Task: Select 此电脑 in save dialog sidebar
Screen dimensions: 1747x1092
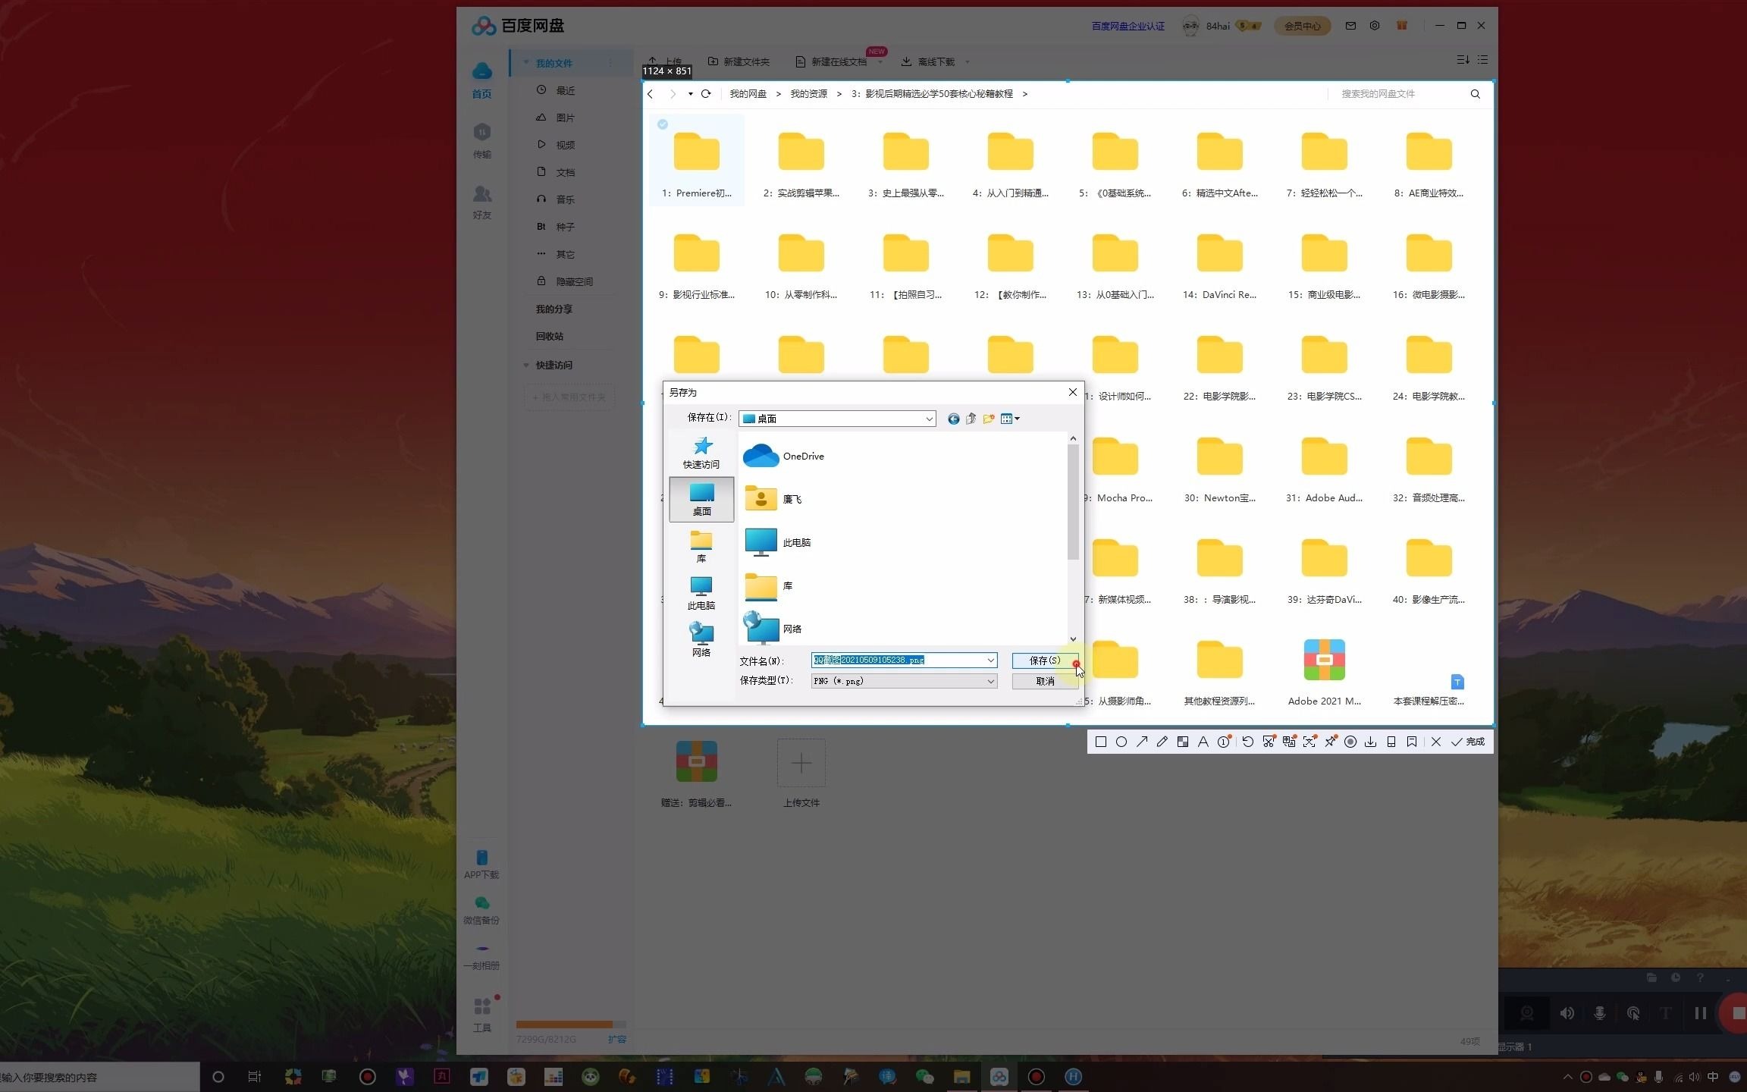Action: [x=701, y=594]
